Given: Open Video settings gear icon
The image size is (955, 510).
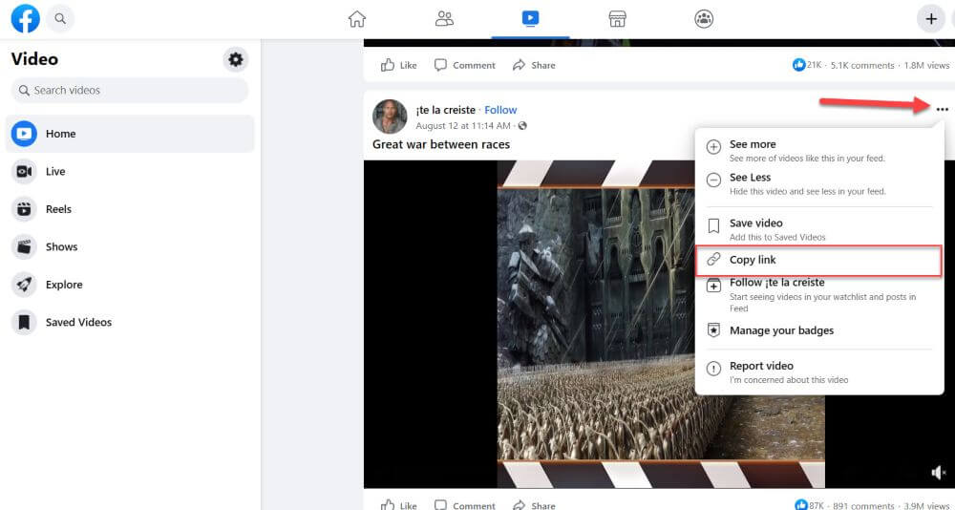Looking at the screenshot, I should (x=235, y=59).
